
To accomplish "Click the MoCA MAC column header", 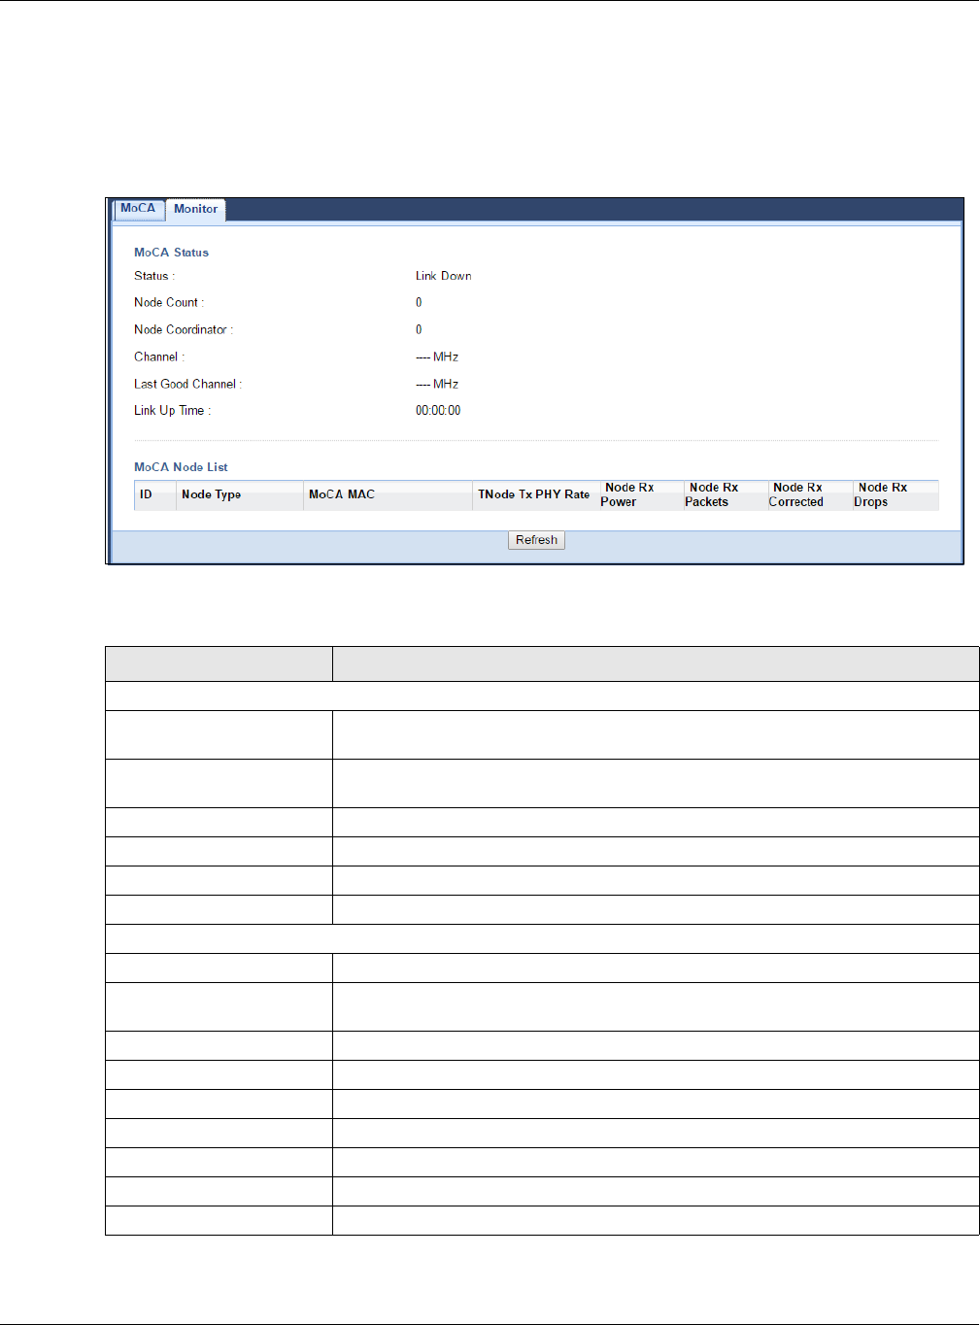I will [388, 494].
